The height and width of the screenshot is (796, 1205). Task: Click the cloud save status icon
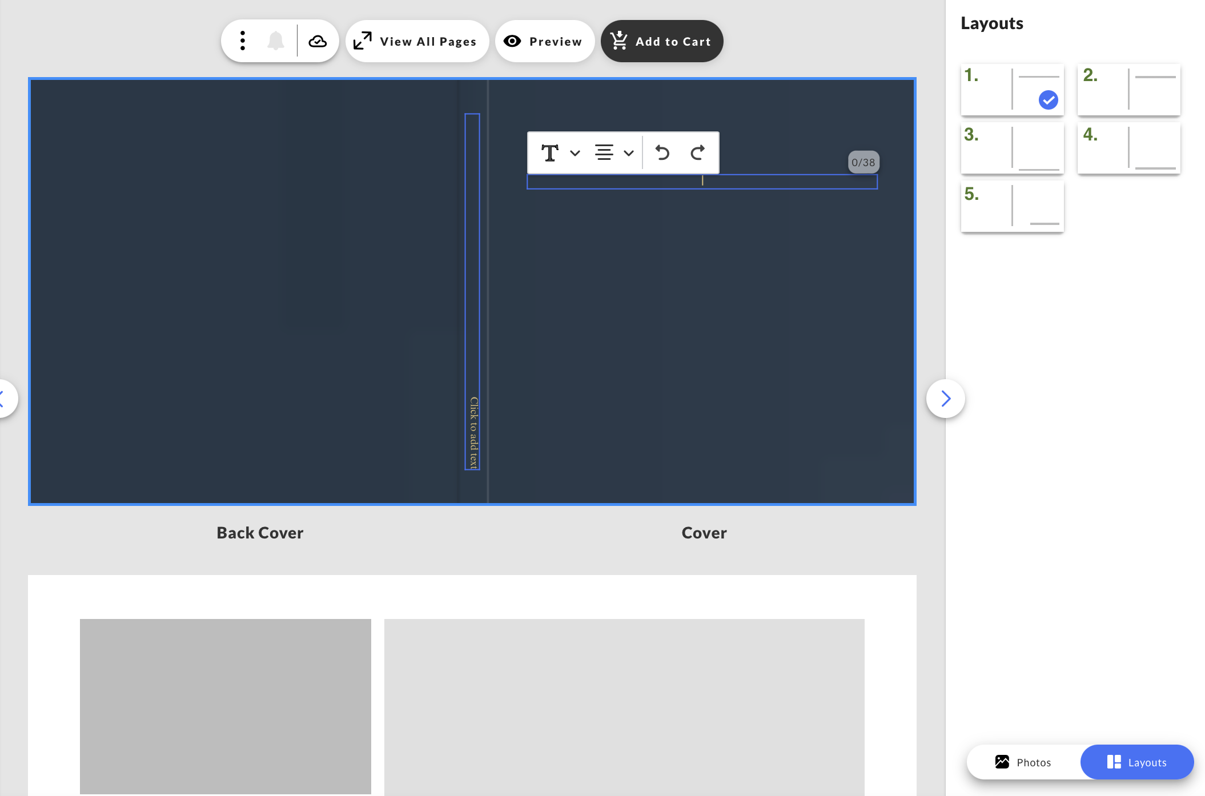318,41
